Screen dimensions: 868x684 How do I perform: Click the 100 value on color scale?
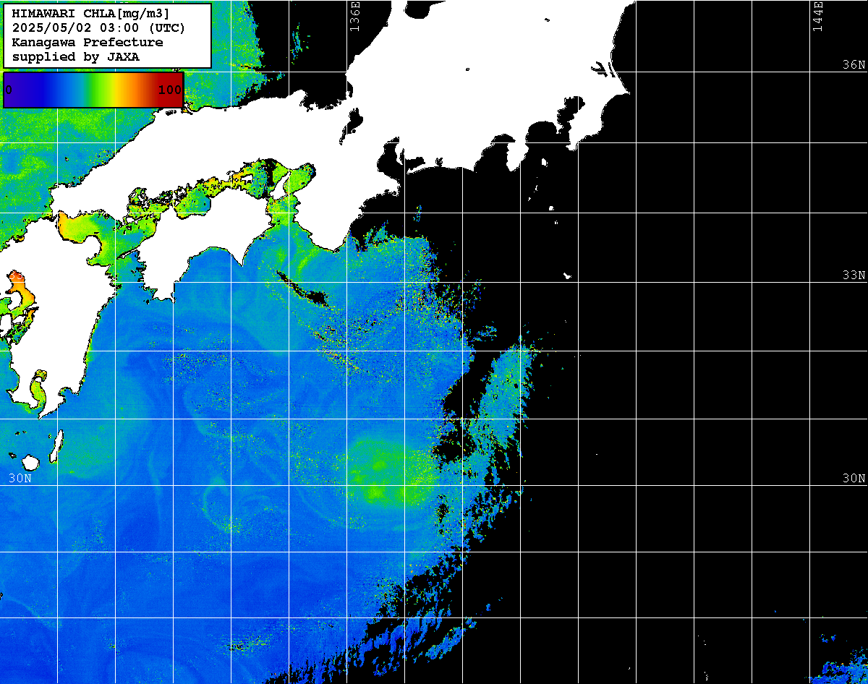click(x=169, y=90)
